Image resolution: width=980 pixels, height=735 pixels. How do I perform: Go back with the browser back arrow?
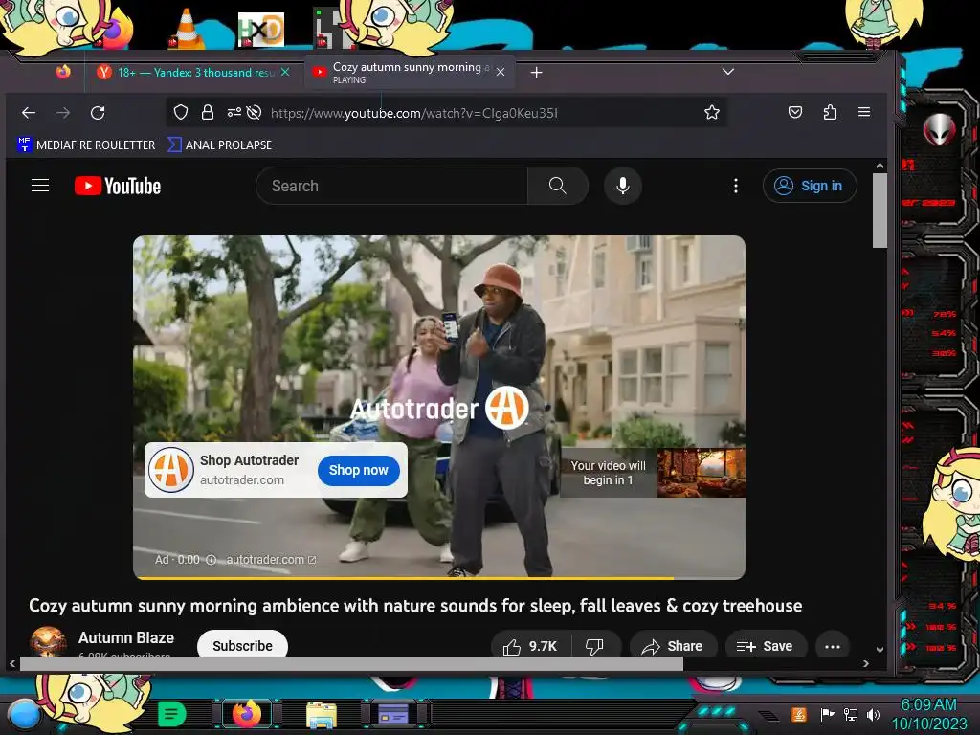coord(29,113)
